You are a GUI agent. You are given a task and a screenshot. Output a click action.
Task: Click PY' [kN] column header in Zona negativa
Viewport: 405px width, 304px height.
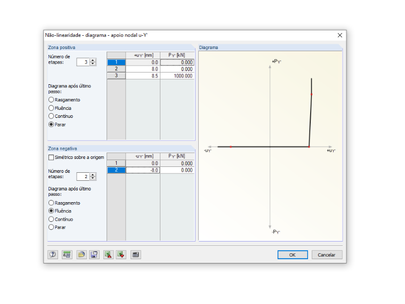coord(177,156)
